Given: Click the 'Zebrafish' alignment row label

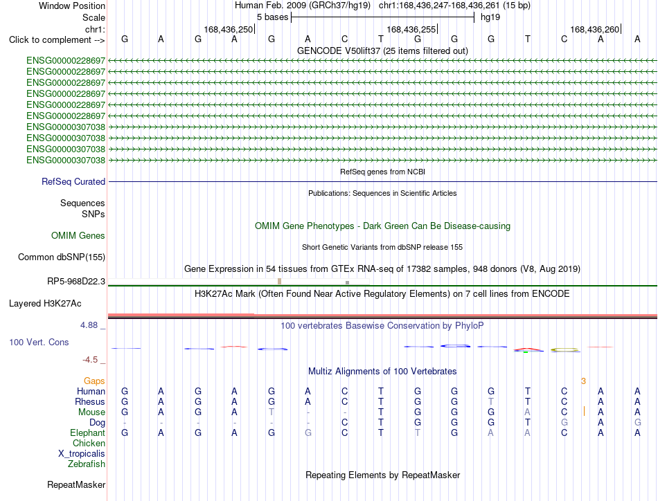Looking at the screenshot, I should 87,464.
